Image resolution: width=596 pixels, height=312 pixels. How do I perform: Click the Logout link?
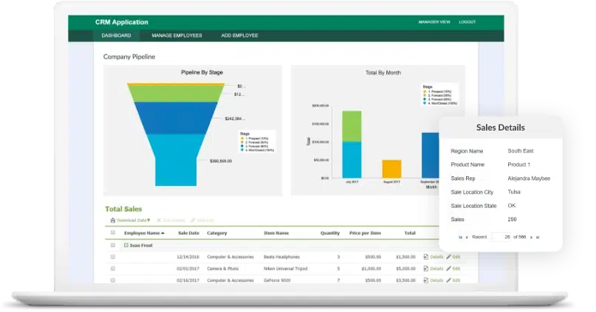click(467, 22)
